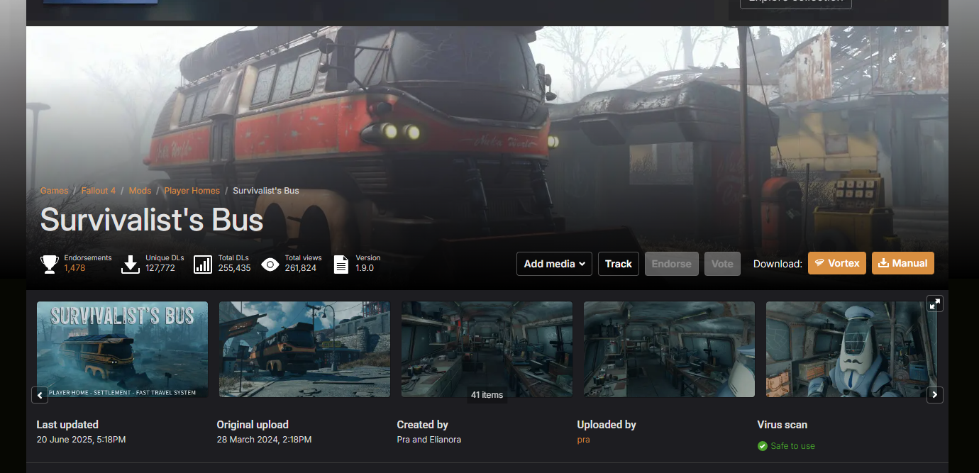Open Fallout 4 breadcrumb link
This screenshot has width=979, height=473.
(99, 191)
